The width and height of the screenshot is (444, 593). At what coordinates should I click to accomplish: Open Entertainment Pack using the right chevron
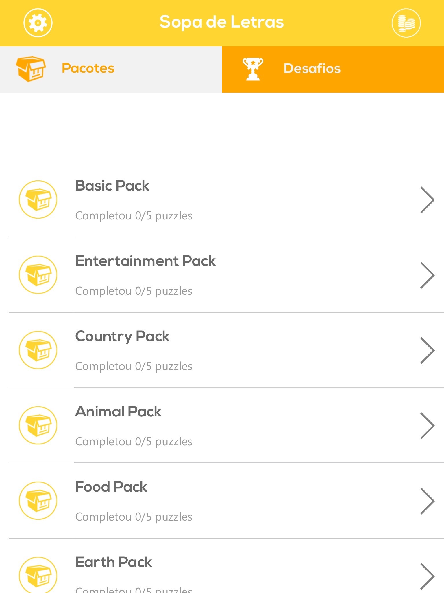tap(427, 275)
